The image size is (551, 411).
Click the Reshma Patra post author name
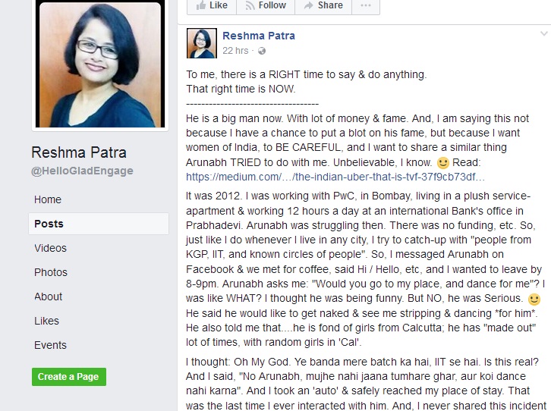click(x=259, y=36)
